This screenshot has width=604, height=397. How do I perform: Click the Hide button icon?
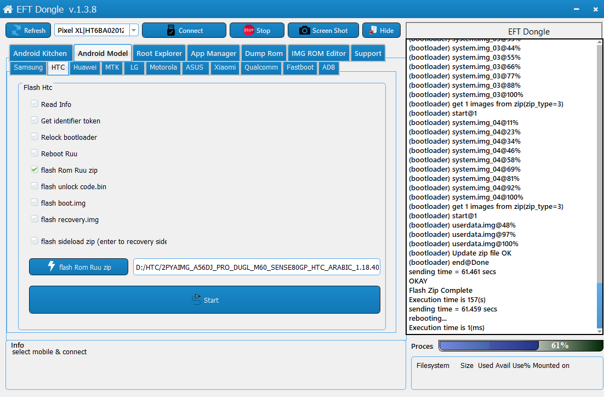pos(373,30)
